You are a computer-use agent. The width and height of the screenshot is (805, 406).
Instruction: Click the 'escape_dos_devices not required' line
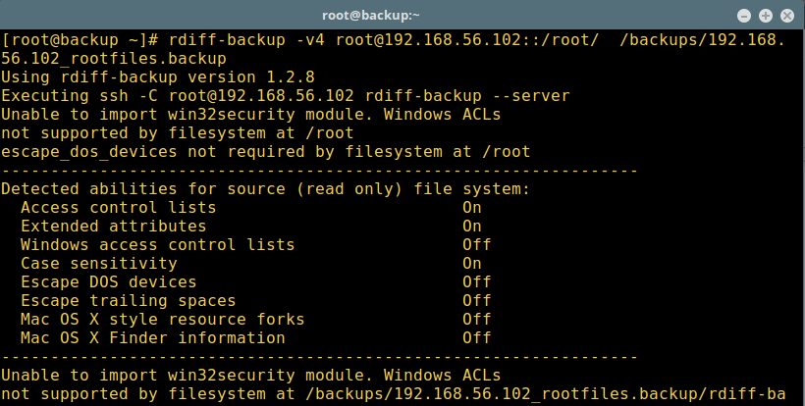[x=265, y=152]
